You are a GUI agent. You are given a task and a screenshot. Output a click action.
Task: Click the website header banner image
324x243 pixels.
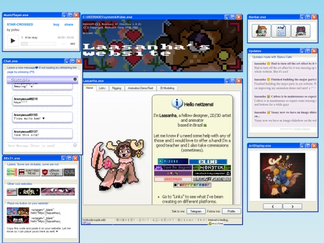pyautogui.click(x=162, y=45)
